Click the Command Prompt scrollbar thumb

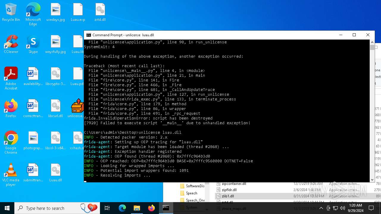coord(372,48)
